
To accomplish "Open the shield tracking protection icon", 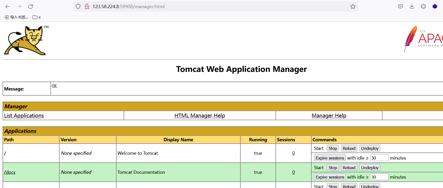I will pos(78,7).
